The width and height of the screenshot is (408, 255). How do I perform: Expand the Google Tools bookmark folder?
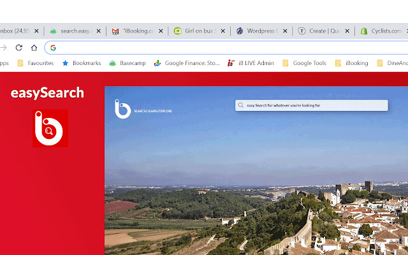(x=304, y=63)
